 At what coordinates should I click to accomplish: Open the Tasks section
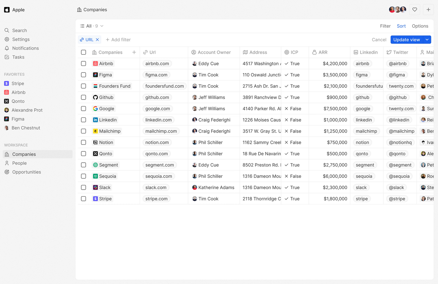point(19,57)
